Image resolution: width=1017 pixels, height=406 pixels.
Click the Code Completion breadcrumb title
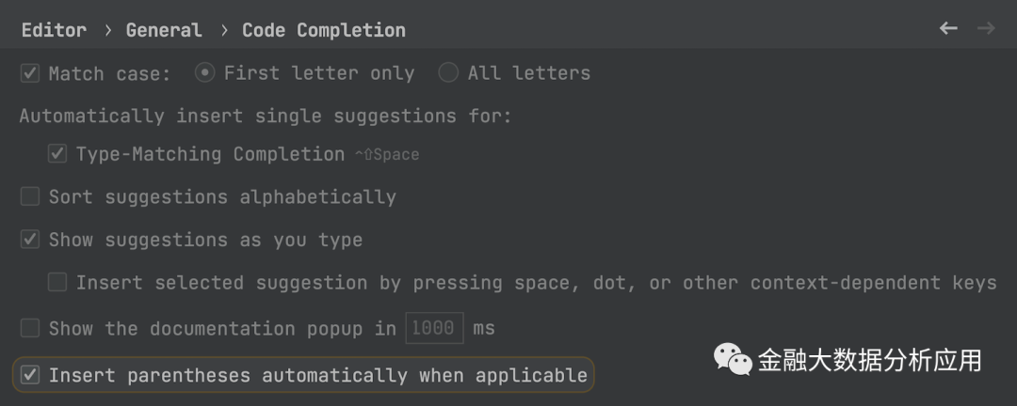click(x=324, y=30)
